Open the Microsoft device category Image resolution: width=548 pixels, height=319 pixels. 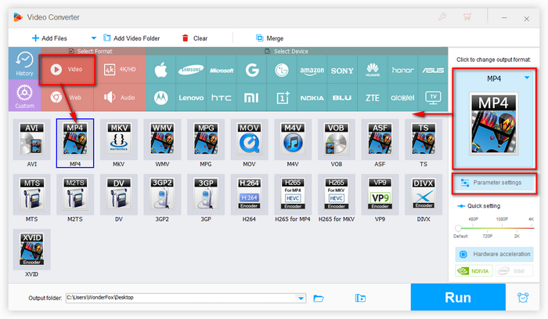point(222,70)
